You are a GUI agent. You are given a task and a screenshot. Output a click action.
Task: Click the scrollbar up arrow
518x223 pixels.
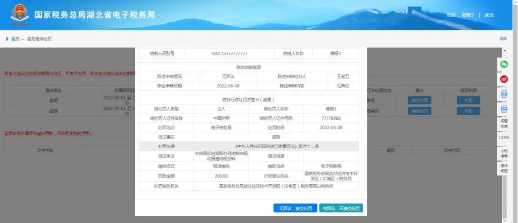(x=504, y=51)
